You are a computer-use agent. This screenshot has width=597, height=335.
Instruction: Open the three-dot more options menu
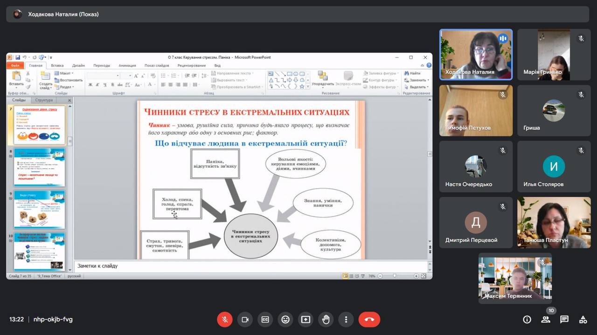(346, 320)
